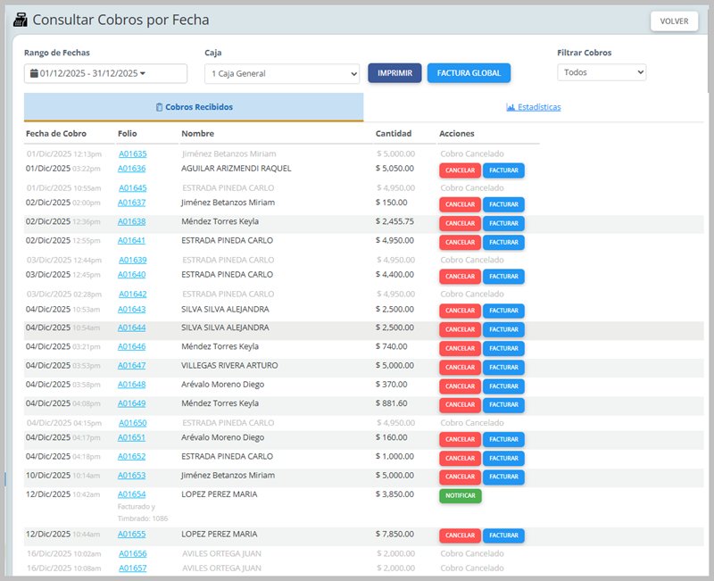Sort by the Fecha de Cobro column header
Screen dimensions: 714x581
pyautogui.click(x=56, y=134)
